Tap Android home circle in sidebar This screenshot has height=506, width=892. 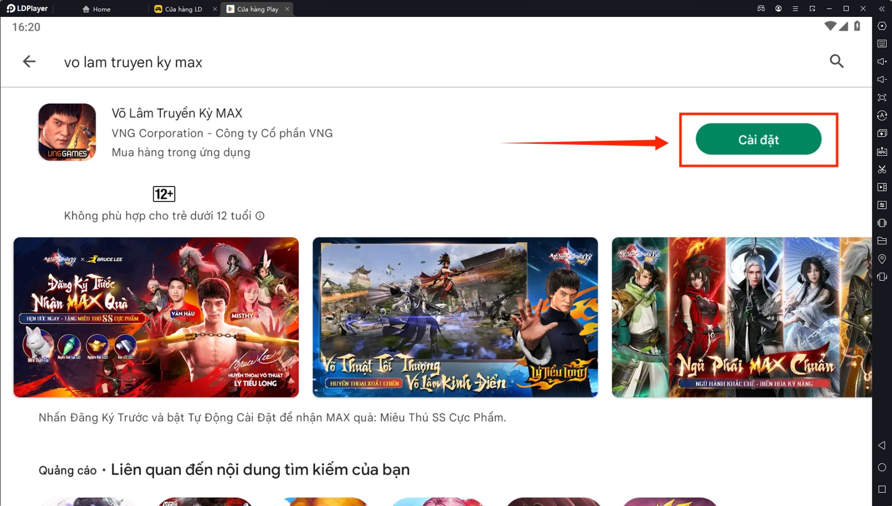pos(882,467)
